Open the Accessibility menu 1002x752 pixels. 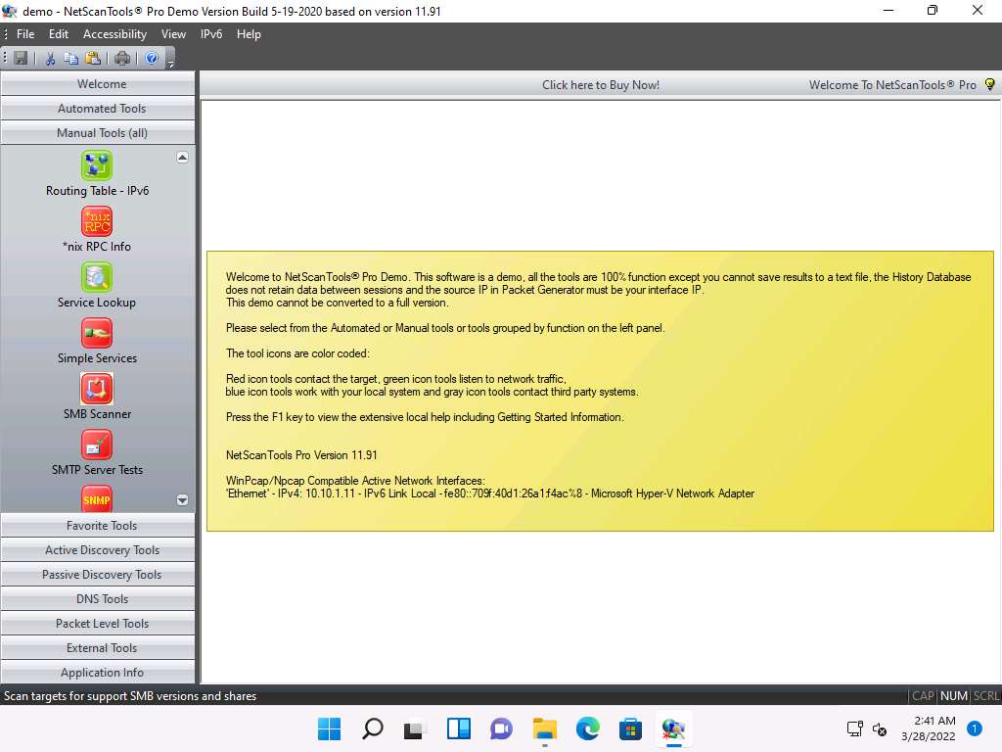(x=114, y=34)
